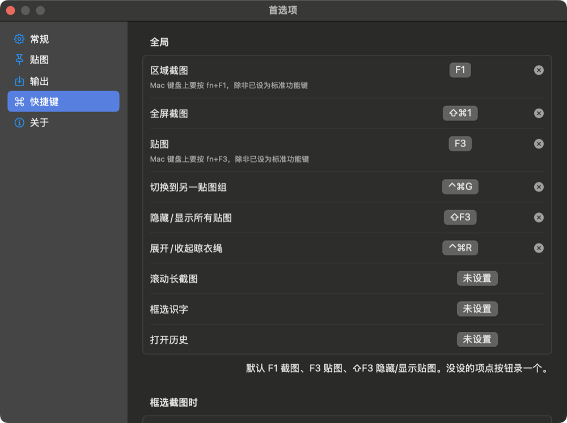Viewport: 567px width, 423px height.
Task: Click the 默认 F1 截图 footer note
Action: (x=398, y=369)
